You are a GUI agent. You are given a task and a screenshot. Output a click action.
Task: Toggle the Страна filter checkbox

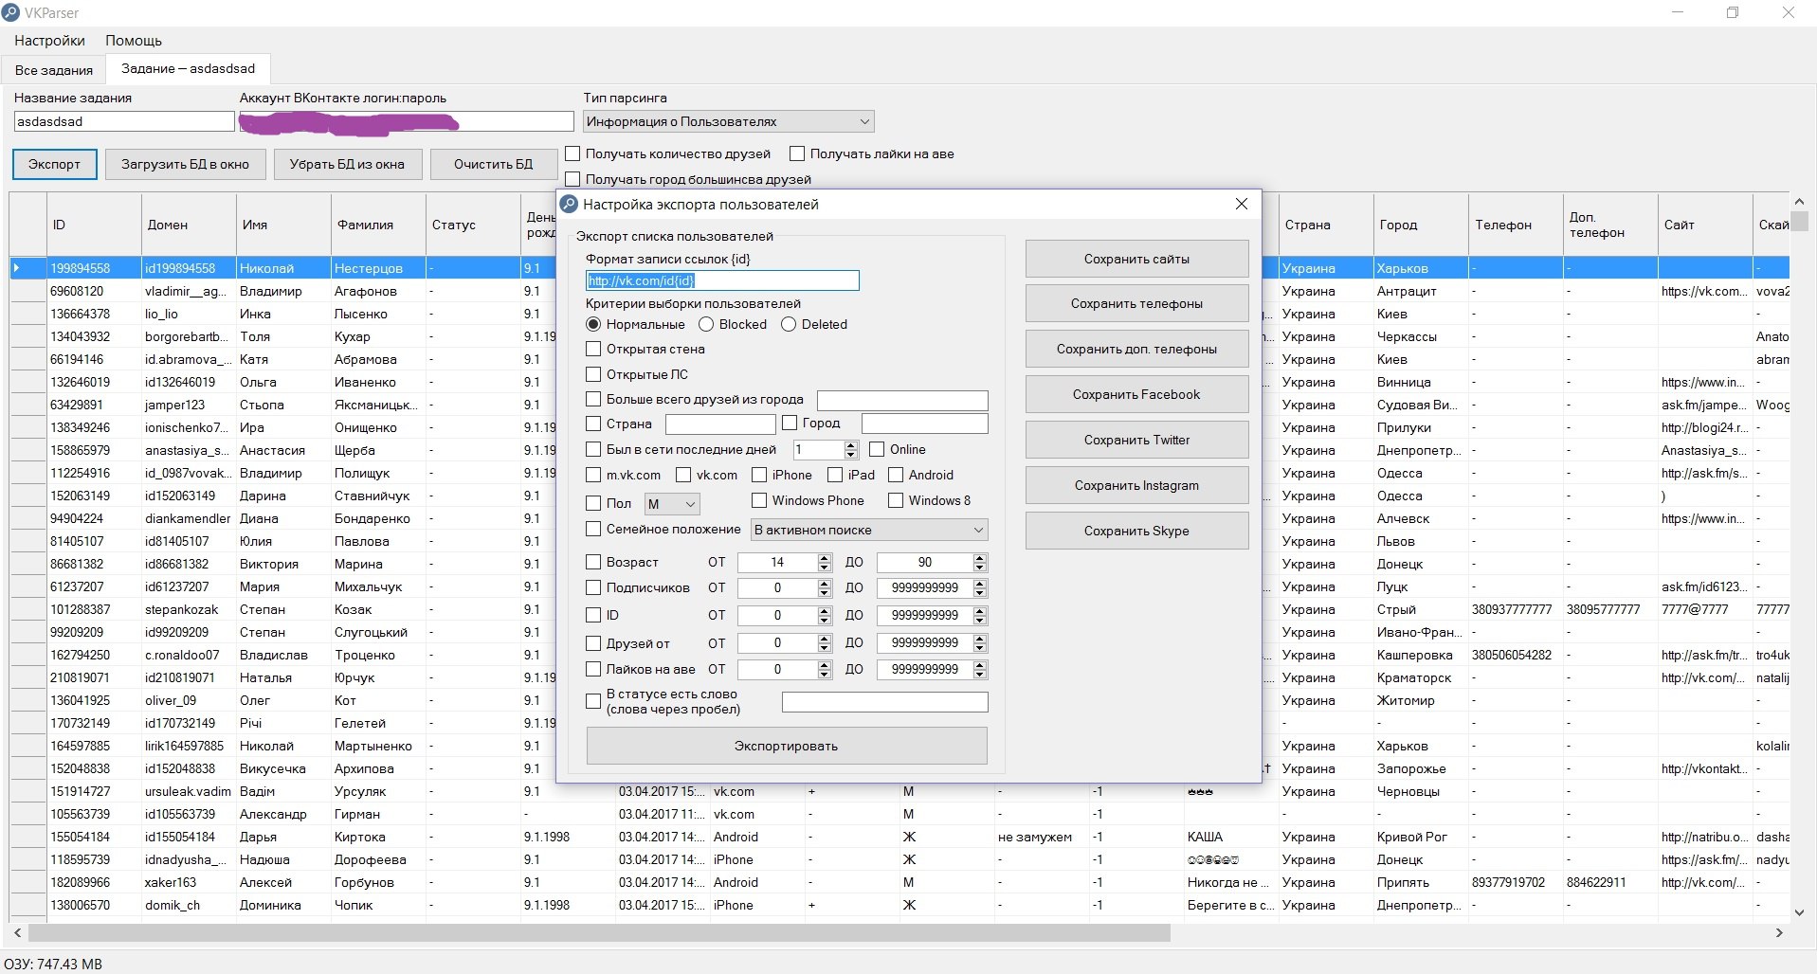(x=593, y=424)
